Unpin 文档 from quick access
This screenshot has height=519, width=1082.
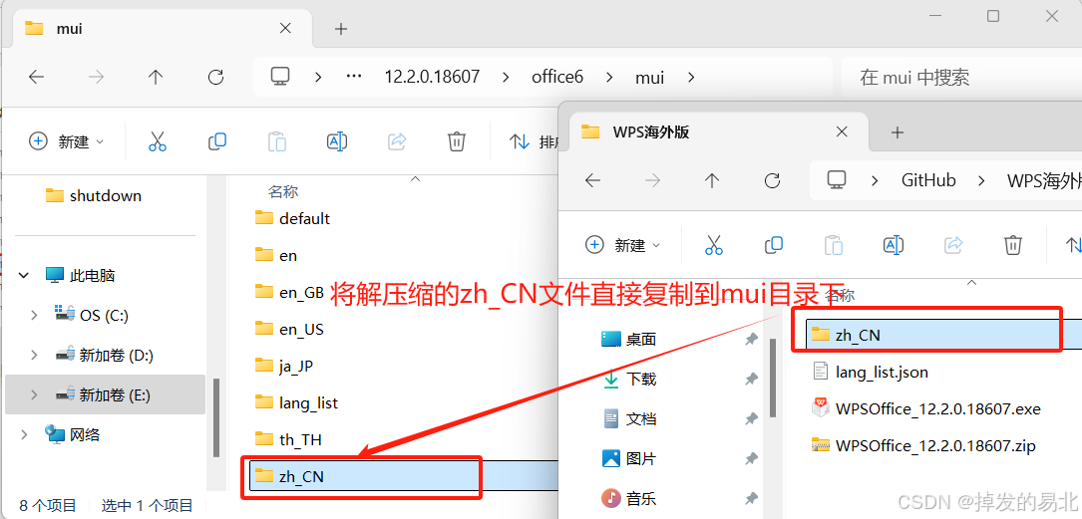pyautogui.click(x=751, y=418)
